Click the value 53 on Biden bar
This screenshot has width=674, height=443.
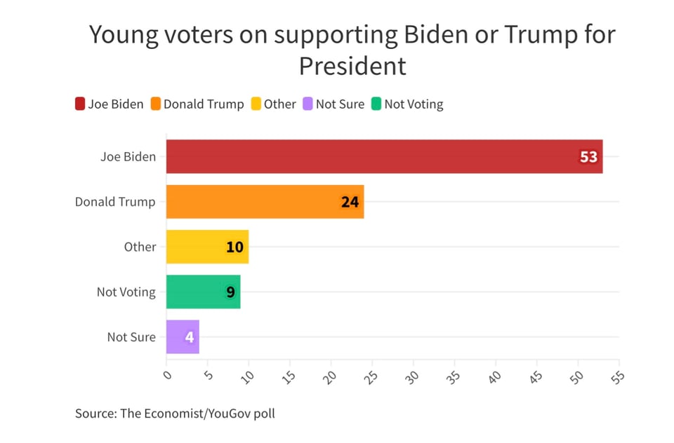tap(588, 157)
